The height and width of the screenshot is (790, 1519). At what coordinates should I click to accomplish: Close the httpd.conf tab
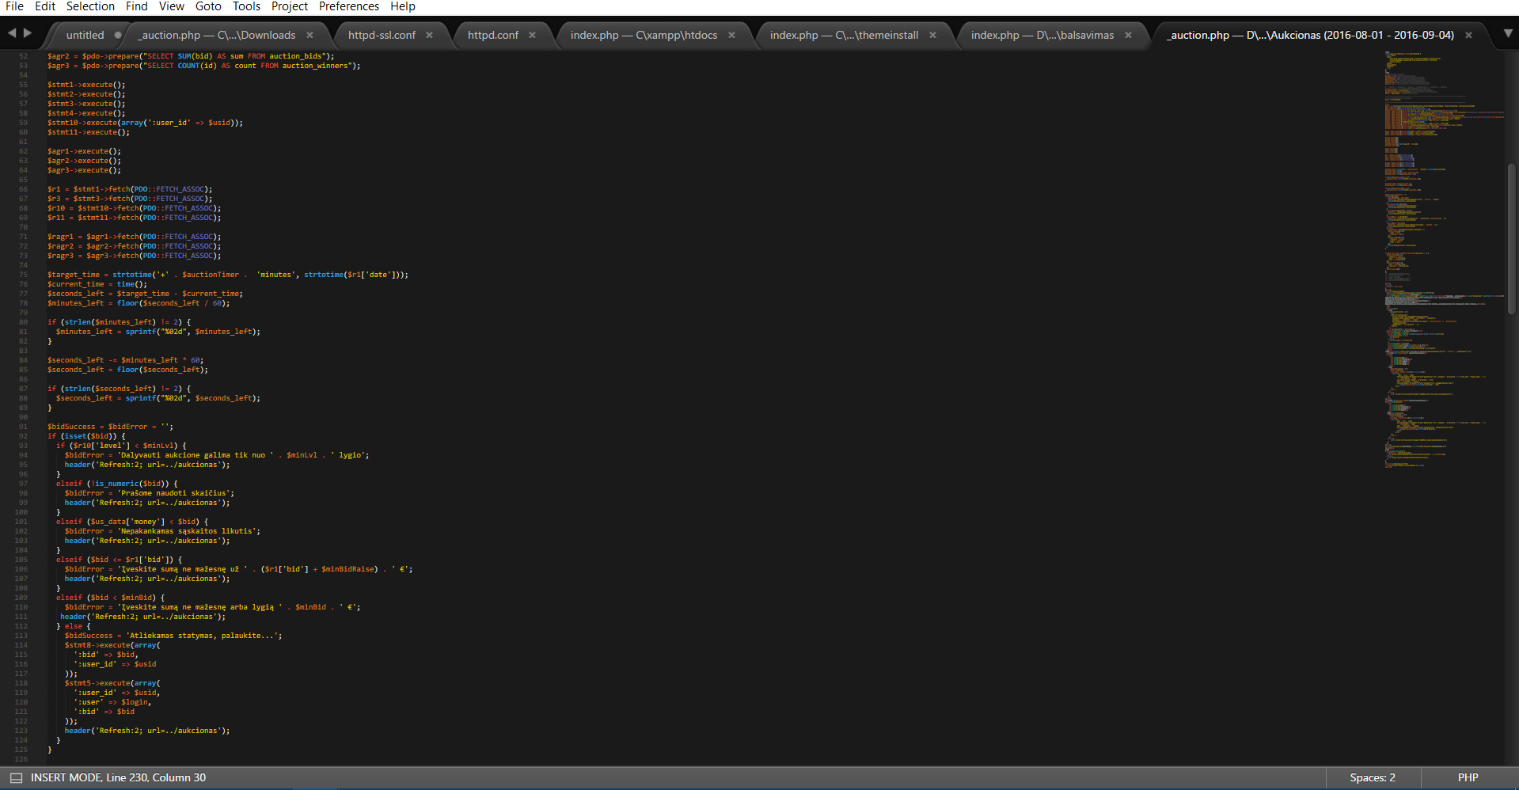click(532, 36)
